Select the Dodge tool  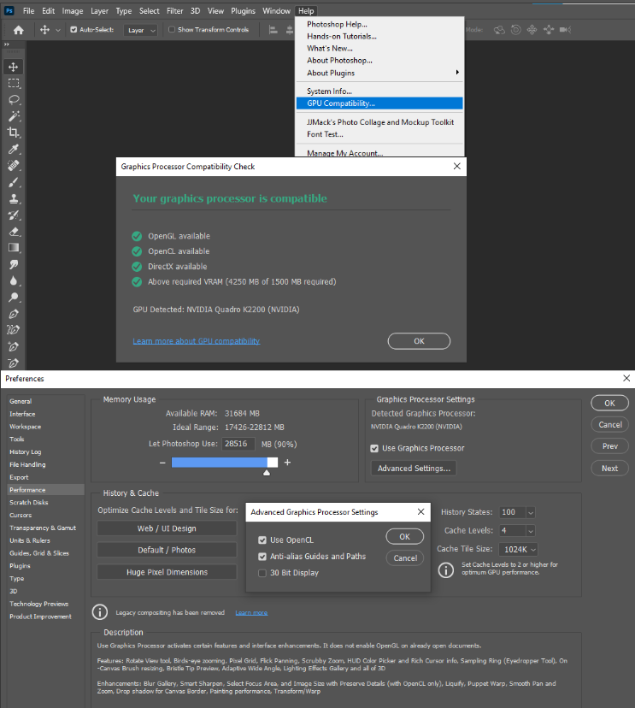14,298
